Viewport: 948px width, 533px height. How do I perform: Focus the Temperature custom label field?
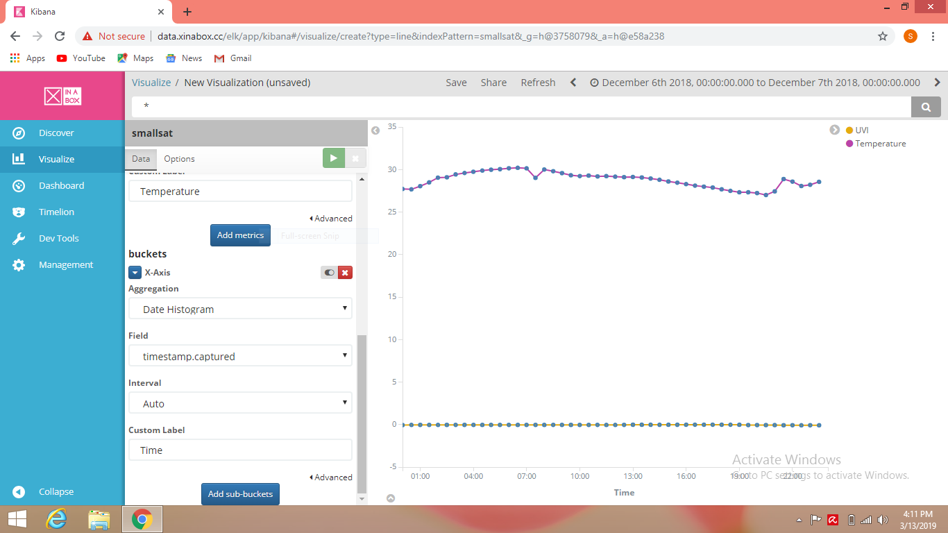(240, 192)
